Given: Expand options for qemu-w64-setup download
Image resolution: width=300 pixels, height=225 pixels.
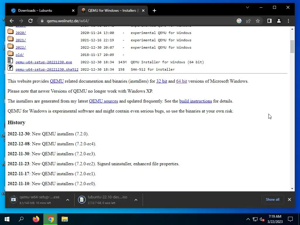Looking at the screenshot, I should (68, 200).
